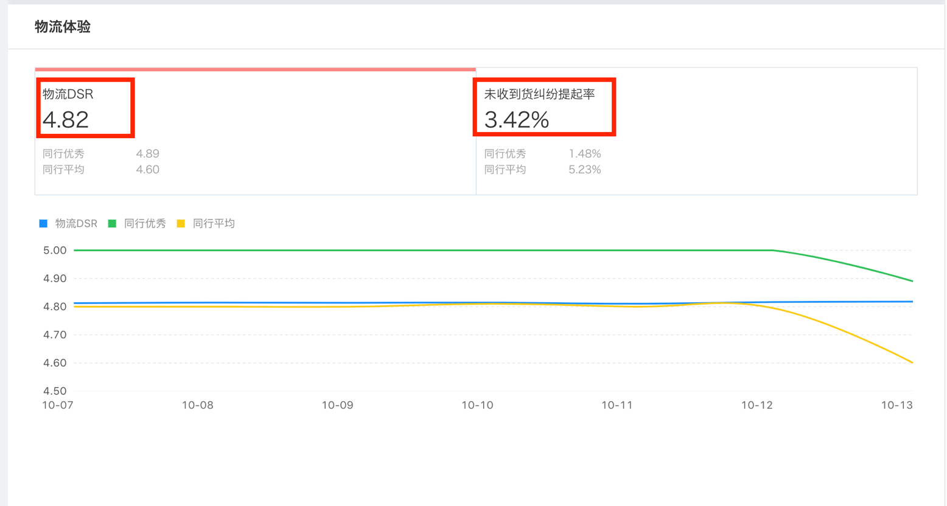Click the 10-13 date axis label
This screenshot has width=947, height=506.
click(x=897, y=405)
